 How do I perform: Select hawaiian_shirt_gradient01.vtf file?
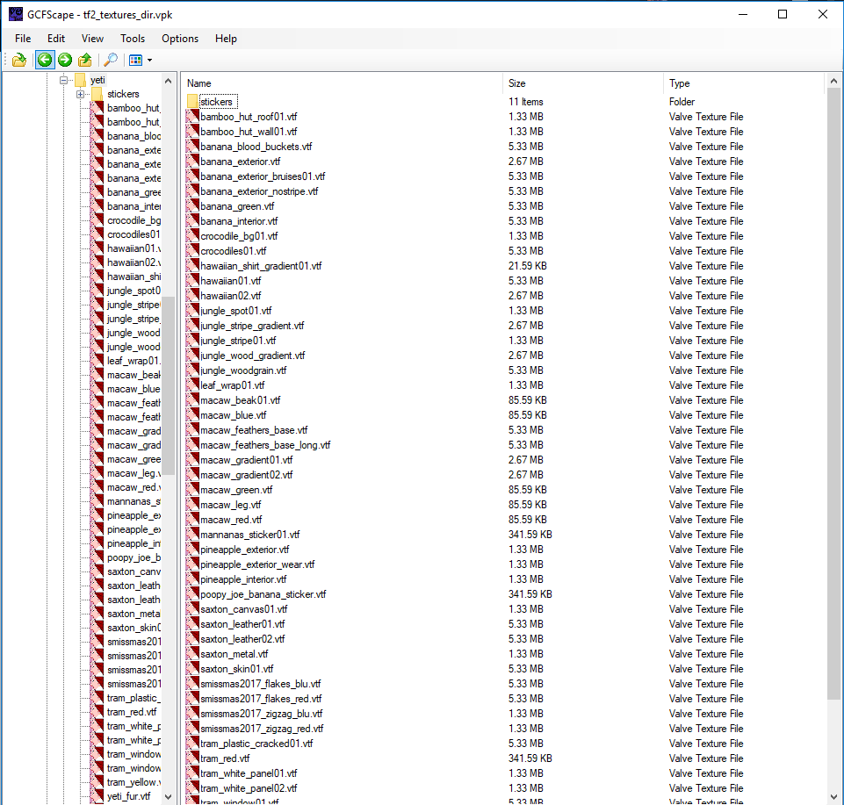[x=261, y=266]
